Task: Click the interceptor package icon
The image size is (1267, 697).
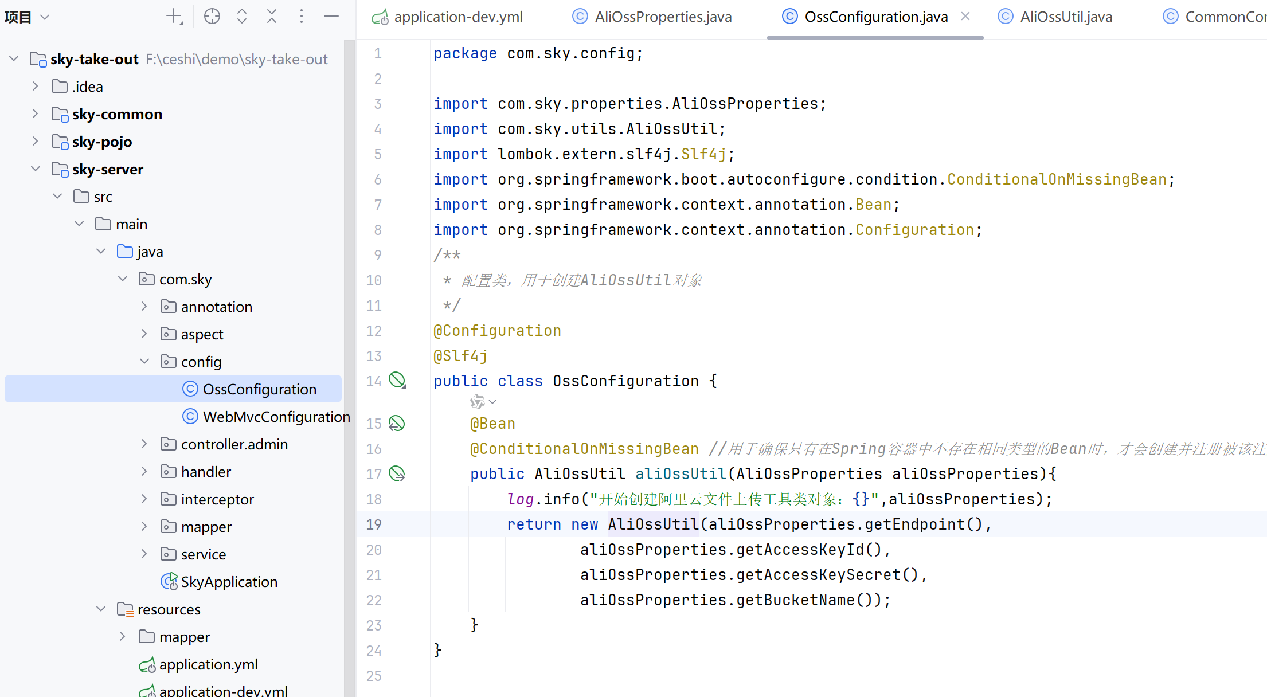Action: coord(169,499)
